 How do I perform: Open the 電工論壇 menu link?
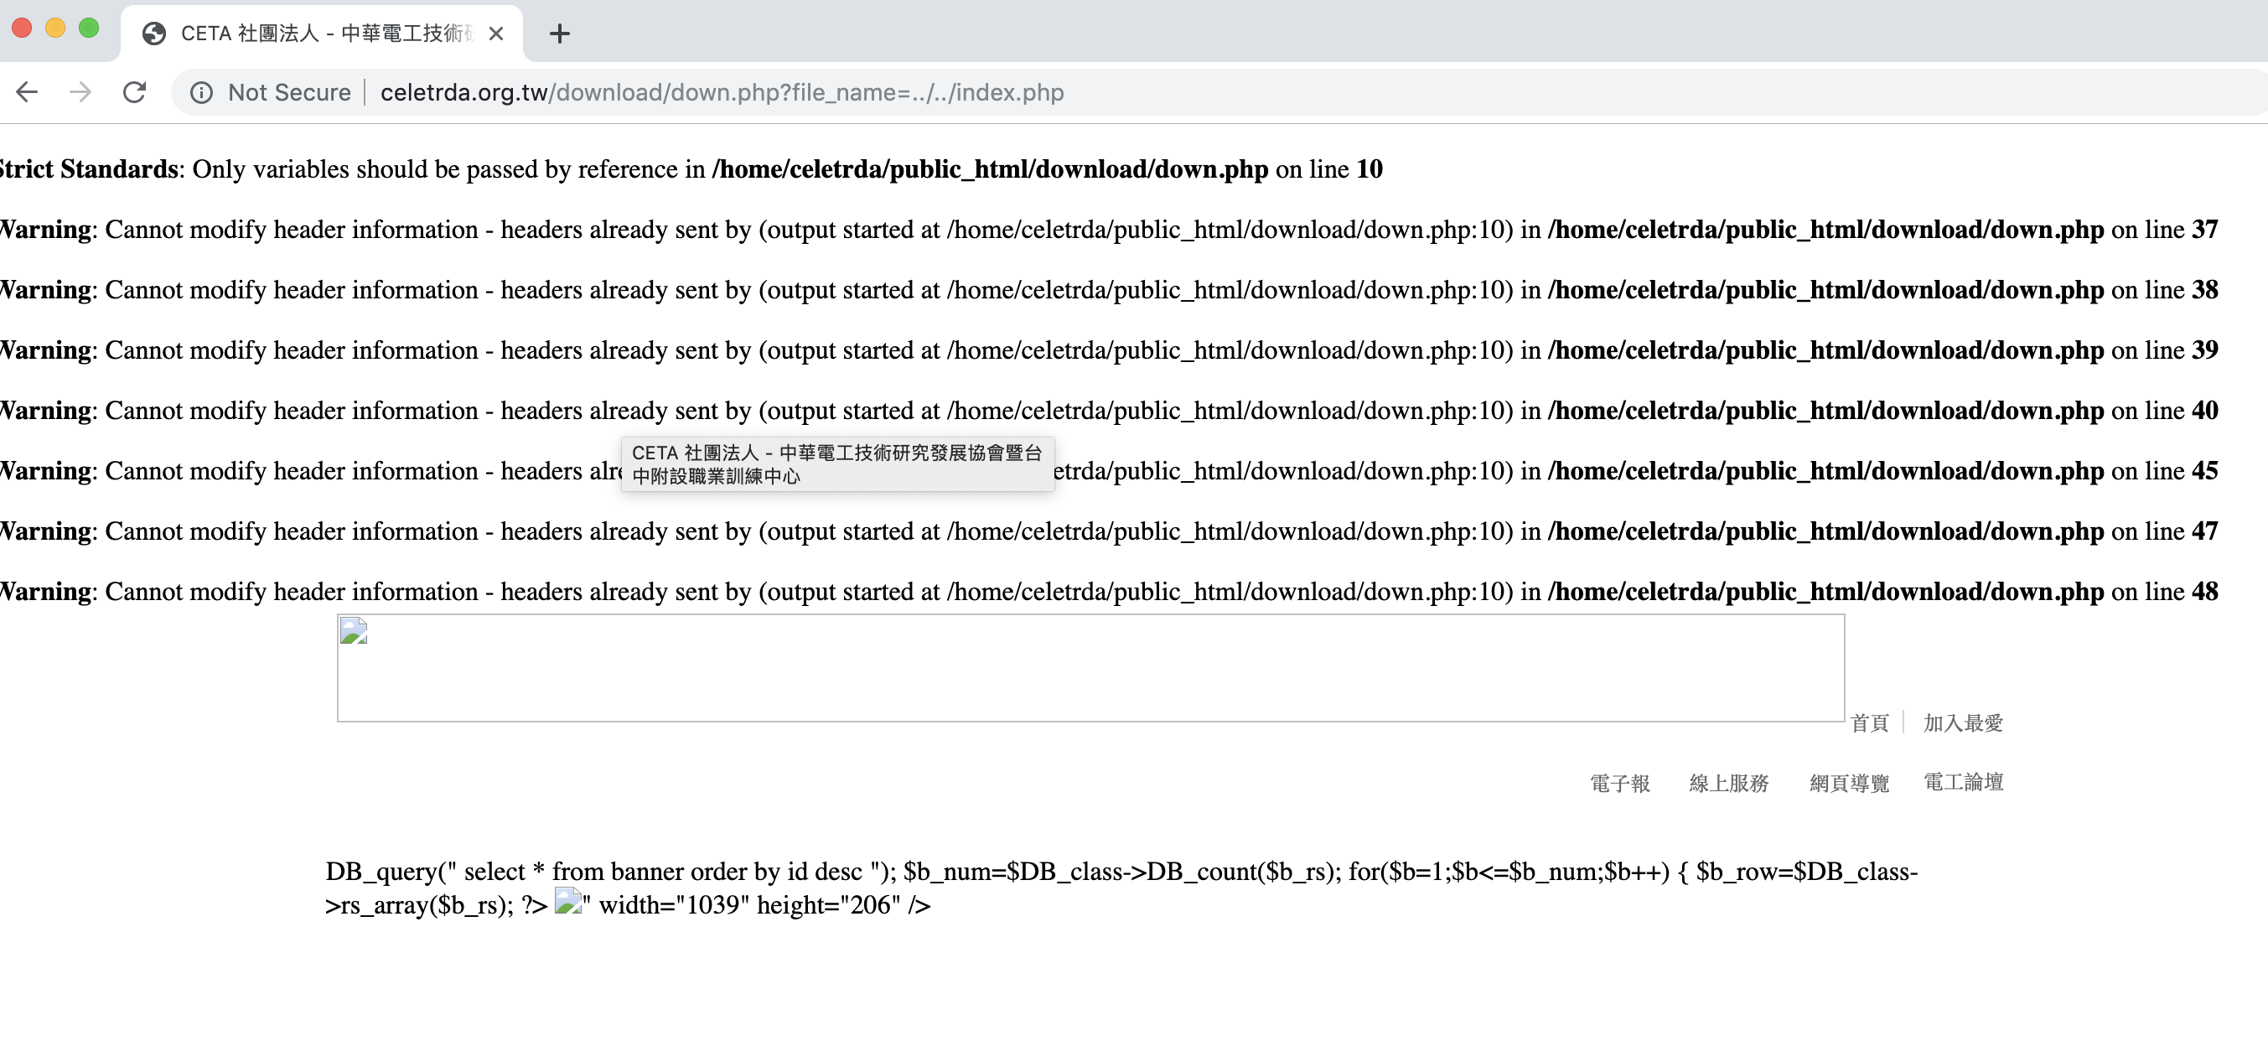click(x=1964, y=782)
